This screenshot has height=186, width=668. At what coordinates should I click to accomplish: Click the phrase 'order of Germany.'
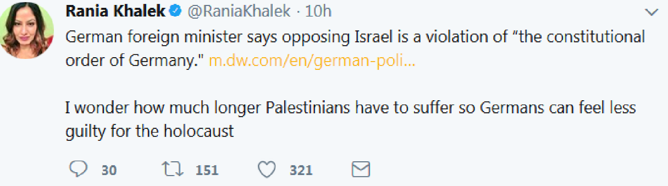tap(134, 61)
